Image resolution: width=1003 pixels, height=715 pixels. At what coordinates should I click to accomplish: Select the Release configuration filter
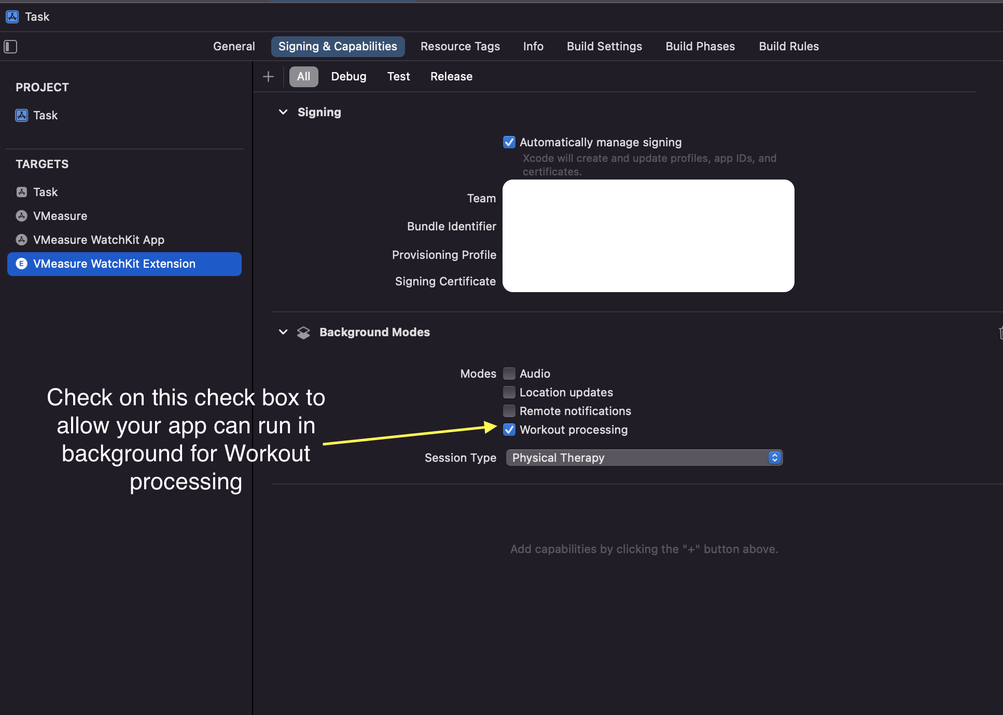click(x=451, y=77)
